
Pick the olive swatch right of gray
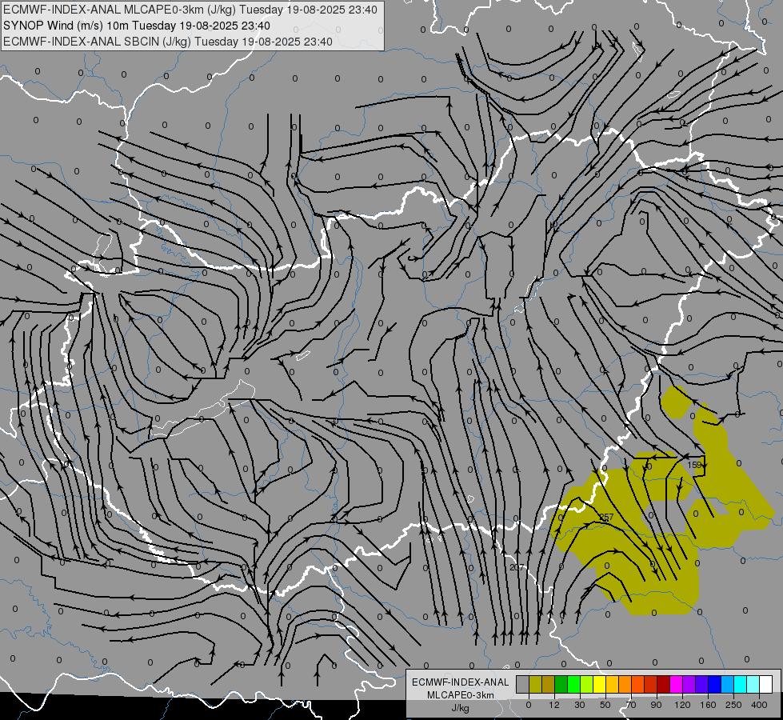coord(535,684)
